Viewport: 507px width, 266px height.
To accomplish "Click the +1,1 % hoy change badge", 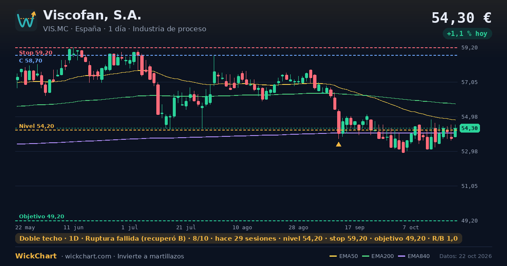I will (x=467, y=33).
